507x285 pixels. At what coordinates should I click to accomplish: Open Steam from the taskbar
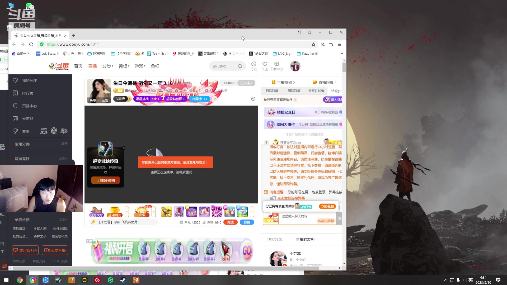pyautogui.click(x=123, y=280)
